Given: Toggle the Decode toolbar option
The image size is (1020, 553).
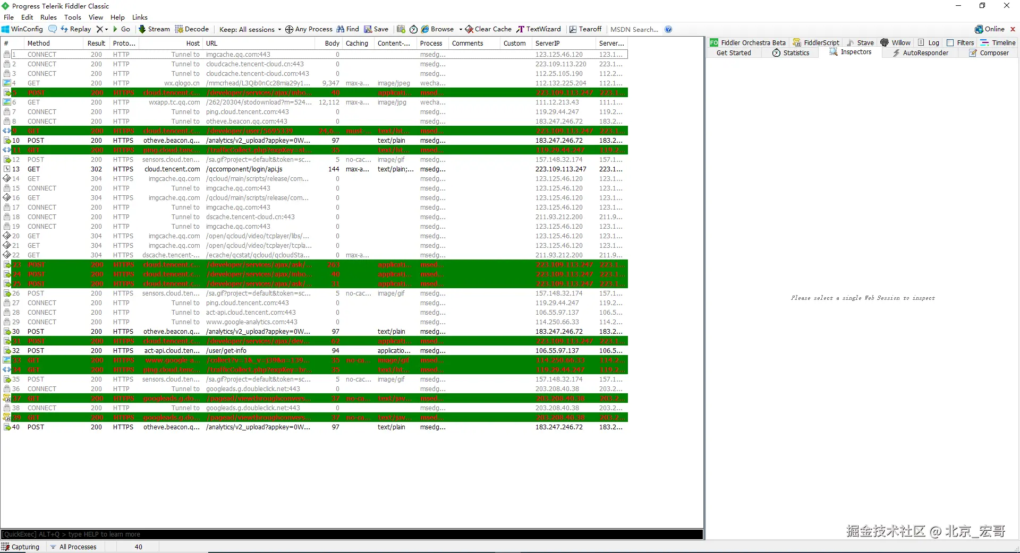Looking at the screenshot, I should tap(192, 29).
